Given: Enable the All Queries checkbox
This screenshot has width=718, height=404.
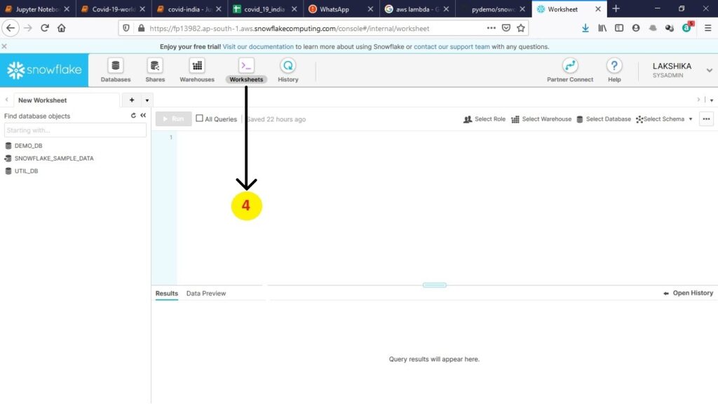Looking at the screenshot, I should coord(199,118).
